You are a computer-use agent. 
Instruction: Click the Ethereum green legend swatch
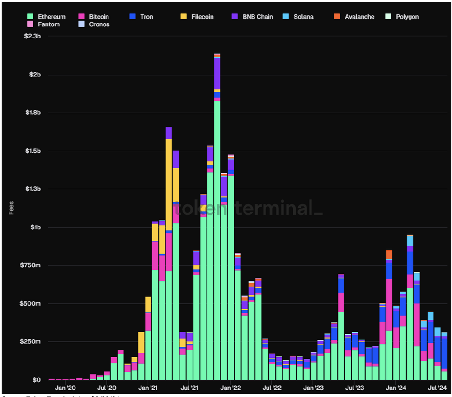pyautogui.click(x=30, y=16)
